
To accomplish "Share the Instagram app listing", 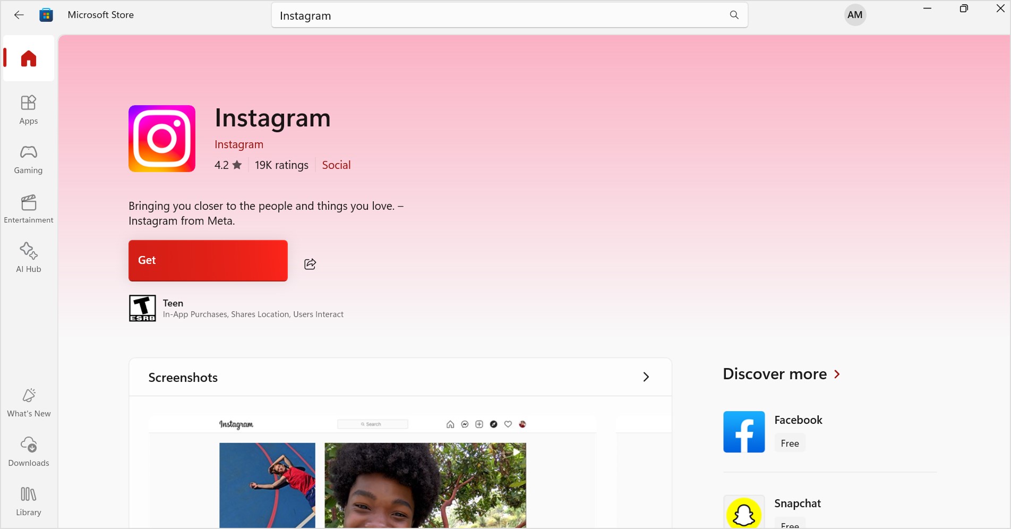I will coord(310,264).
